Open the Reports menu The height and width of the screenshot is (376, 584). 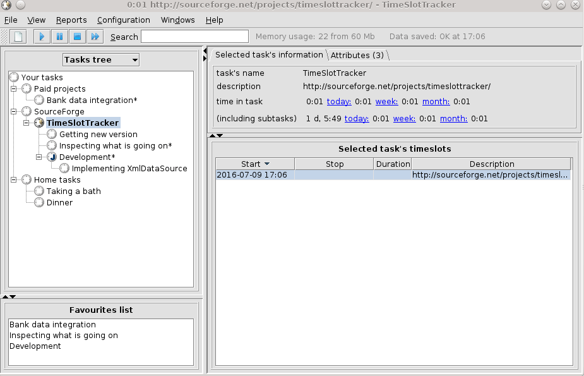(x=71, y=20)
